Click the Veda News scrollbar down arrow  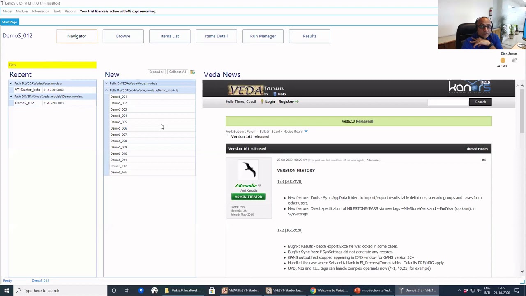pyautogui.click(x=522, y=271)
